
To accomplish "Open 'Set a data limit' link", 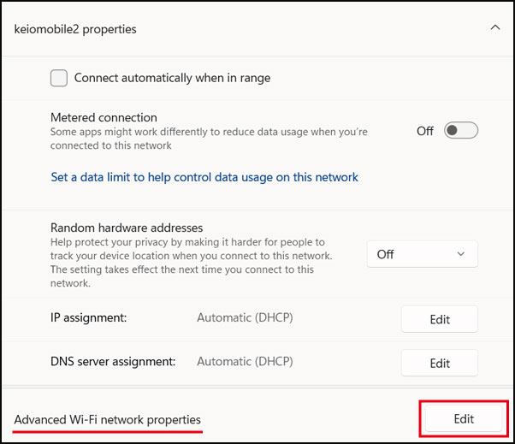I will click(204, 177).
